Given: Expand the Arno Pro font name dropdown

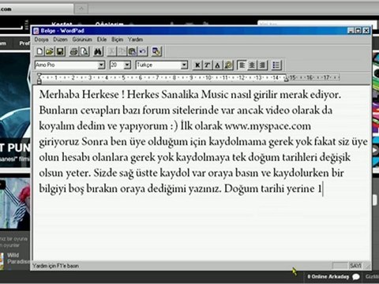Looking at the screenshot, I should 101,65.
